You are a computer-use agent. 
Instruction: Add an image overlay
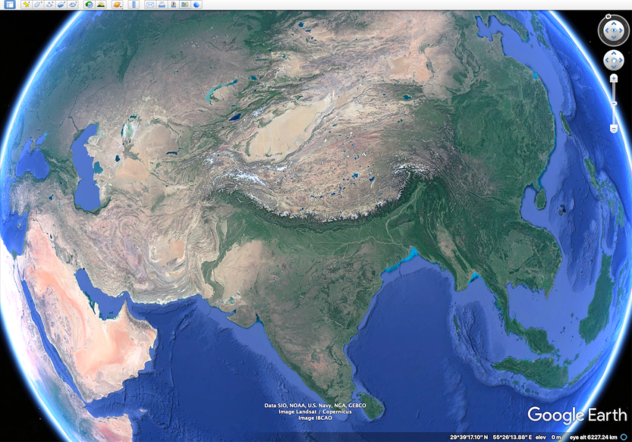[61, 4]
